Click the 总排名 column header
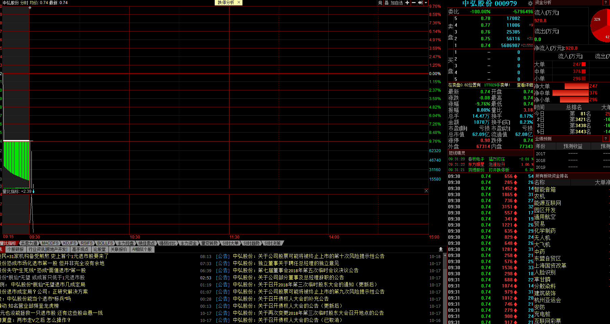The height and width of the screenshot is (324, 610). (x=574, y=108)
